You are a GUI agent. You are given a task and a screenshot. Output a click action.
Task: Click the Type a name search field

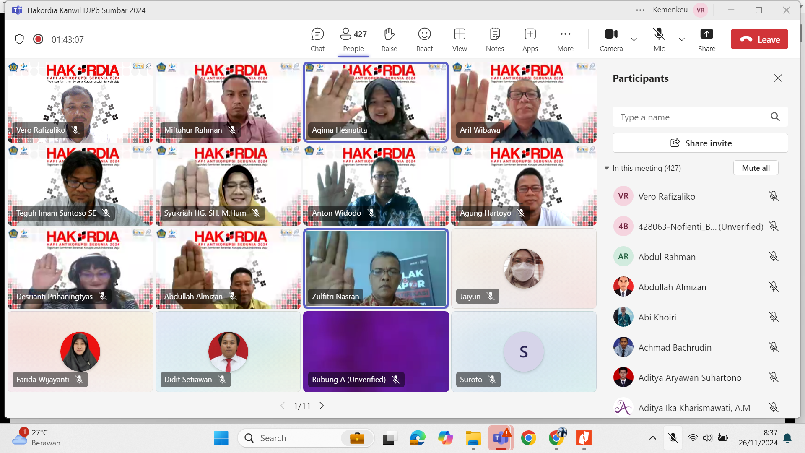[x=700, y=117]
